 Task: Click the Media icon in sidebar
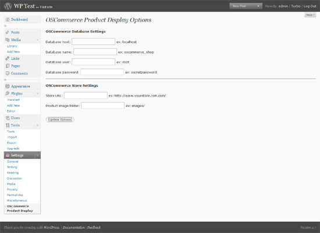pyautogui.click(x=8, y=40)
